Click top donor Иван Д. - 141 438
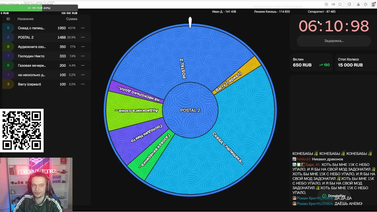Screen dimensions: 377x212 [x=224, y=11]
